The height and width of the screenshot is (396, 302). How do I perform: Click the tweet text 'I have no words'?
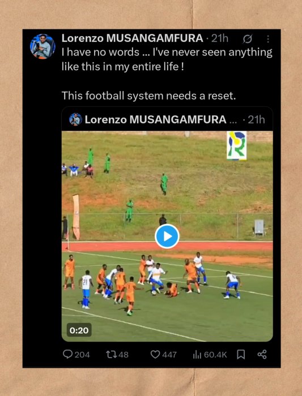(x=100, y=52)
